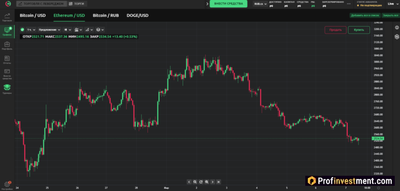Open the indicators dropdown on chart toolbar
400x191 pixels.
[77, 29]
